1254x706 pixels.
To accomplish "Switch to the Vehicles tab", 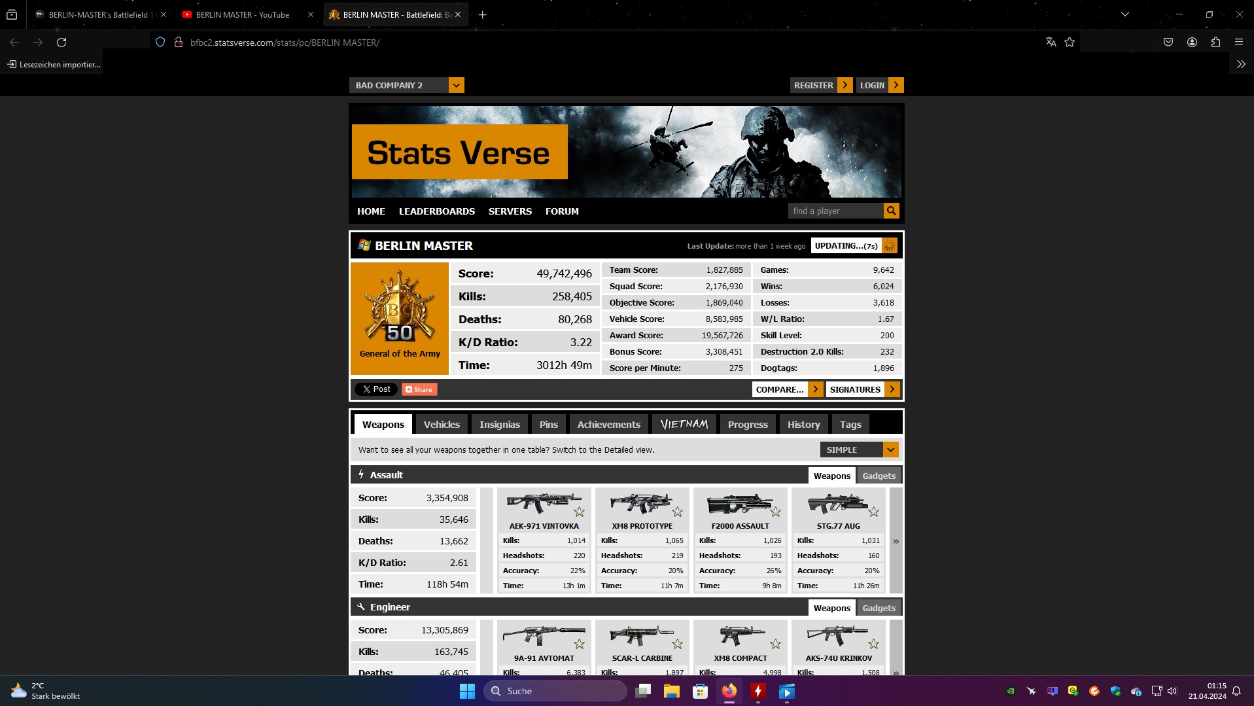I will pyautogui.click(x=442, y=424).
